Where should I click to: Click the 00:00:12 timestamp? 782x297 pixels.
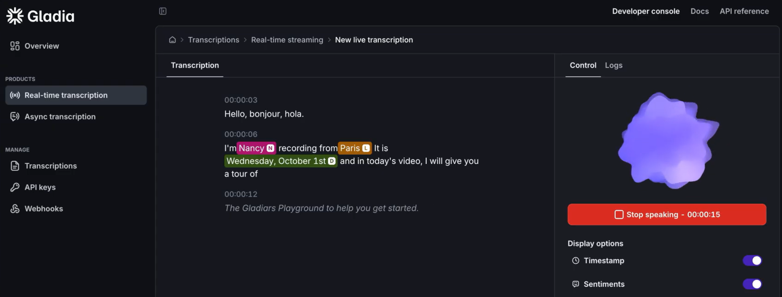pyautogui.click(x=241, y=194)
